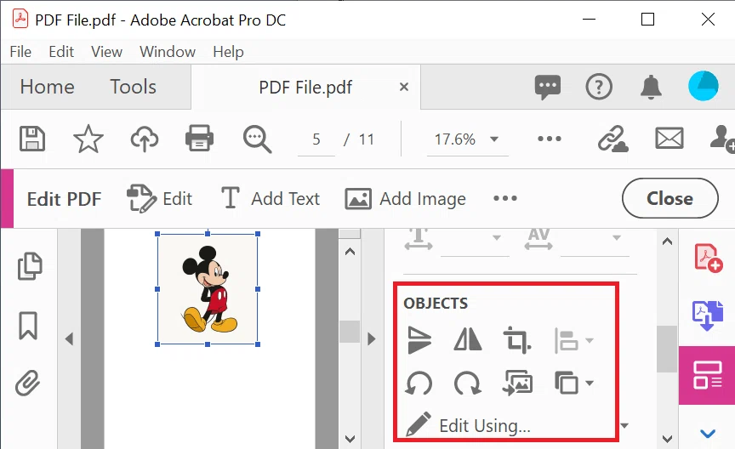Image resolution: width=735 pixels, height=449 pixels.
Task: Click the Share with others person icon
Action: click(722, 139)
